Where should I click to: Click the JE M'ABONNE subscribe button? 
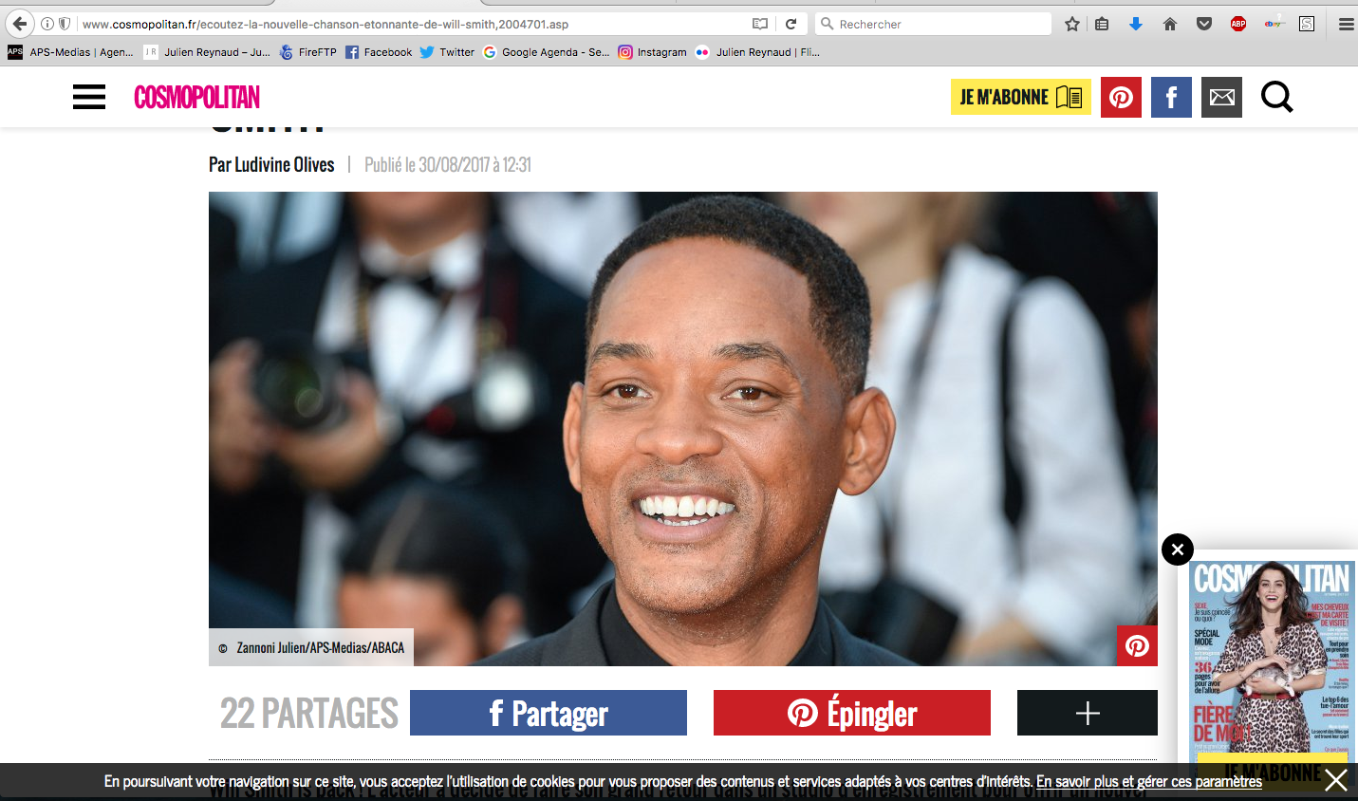pyautogui.click(x=1020, y=97)
